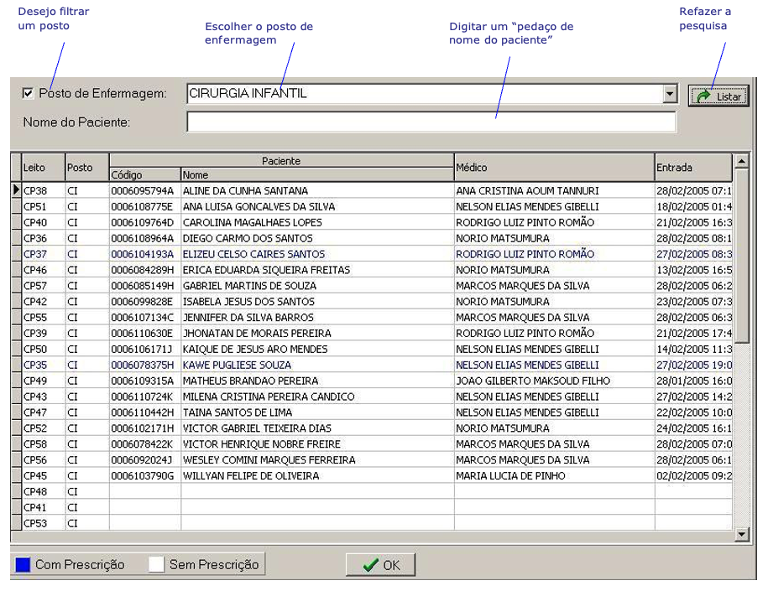Click patient code 0006108775E
768x591 pixels.
tap(142, 206)
